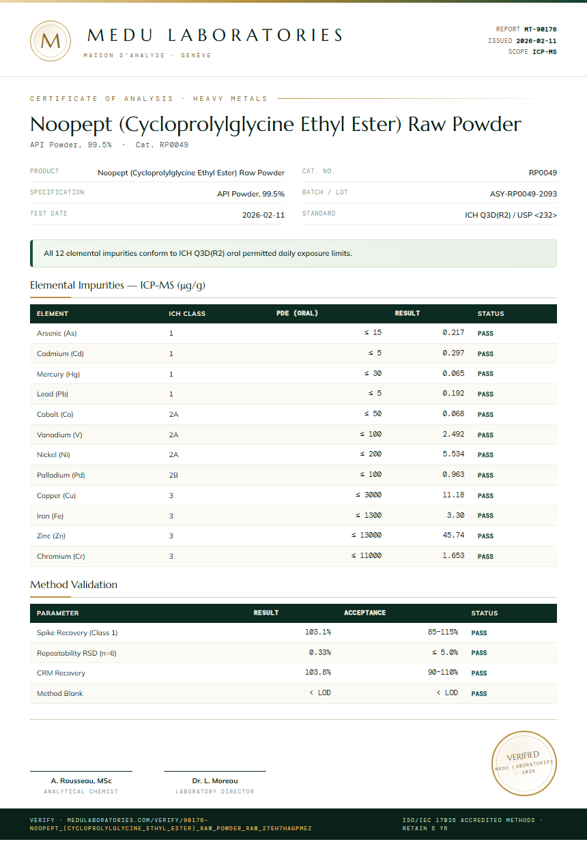Click Palladium (Pd) row label
Screen dimensions: 587x861
coord(61,475)
